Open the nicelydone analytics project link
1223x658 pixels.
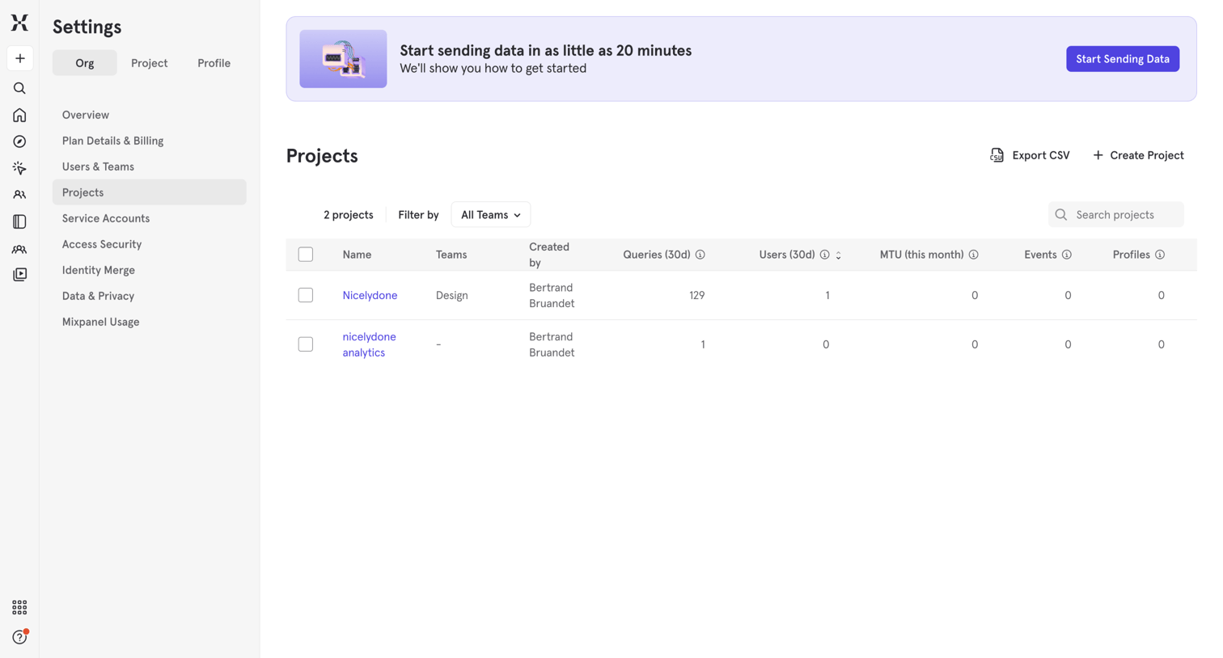click(x=369, y=344)
